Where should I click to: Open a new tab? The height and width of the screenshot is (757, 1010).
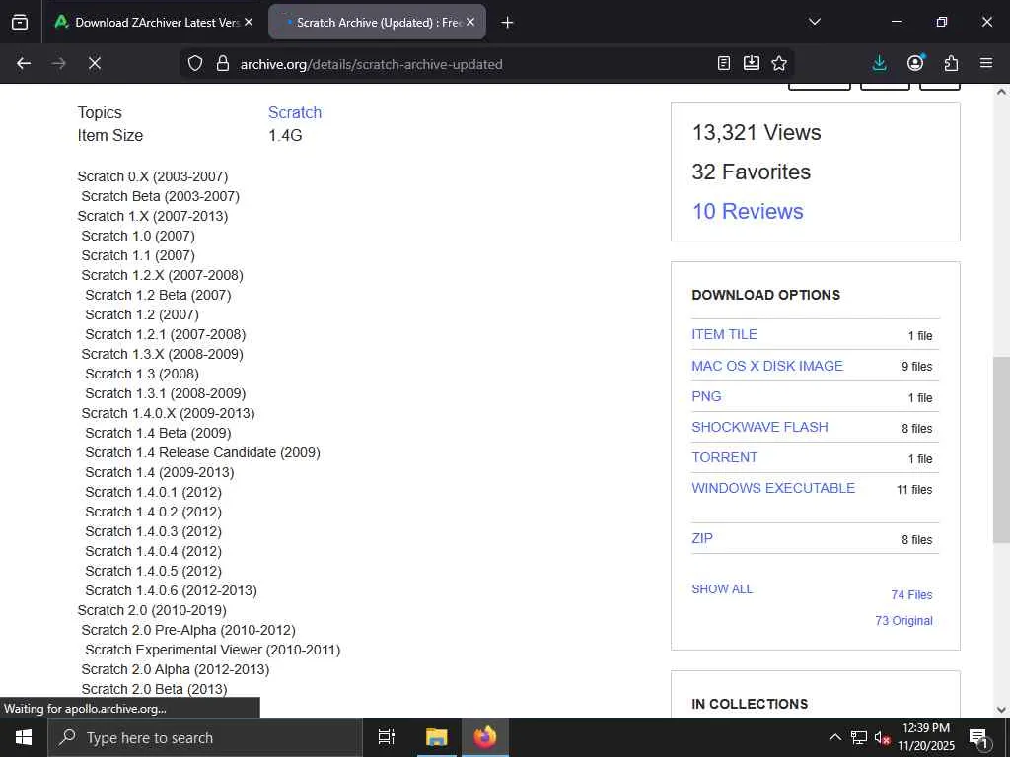[507, 23]
